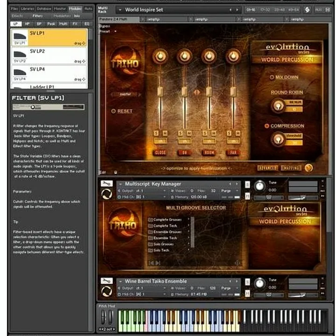This screenshot has width=336, height=336.
Task: Click the drag handle icon on the SV LP1 row
Action: point(84,43)
